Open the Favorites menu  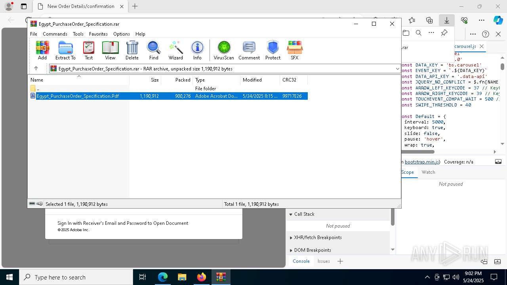98,34
